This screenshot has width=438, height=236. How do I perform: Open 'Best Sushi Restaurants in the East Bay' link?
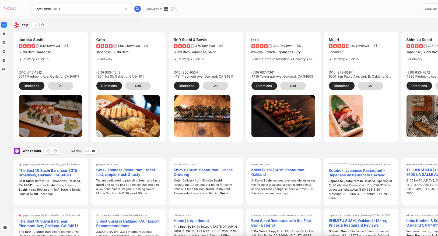pyautogui.click(x=281, y=223)
